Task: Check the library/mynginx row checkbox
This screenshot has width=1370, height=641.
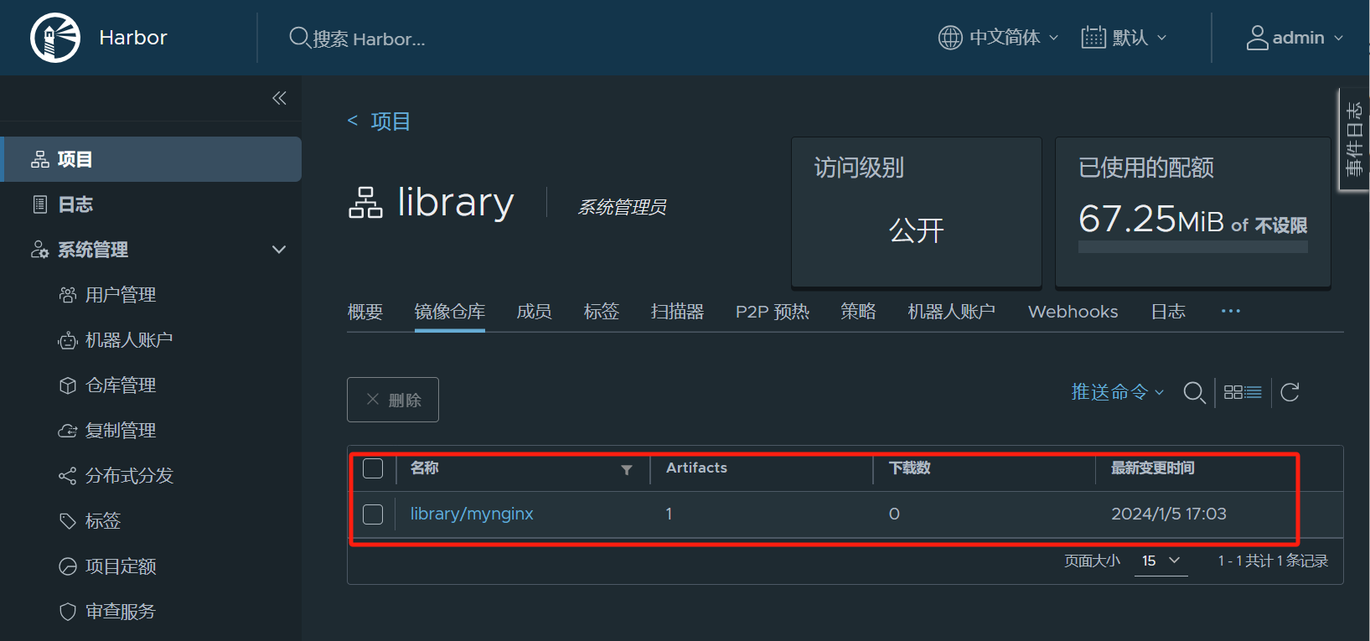Action: [373, 514]
